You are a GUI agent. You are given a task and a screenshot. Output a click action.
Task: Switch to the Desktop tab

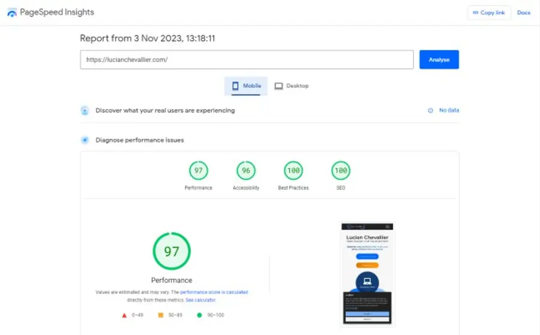[x=292, y=86]
